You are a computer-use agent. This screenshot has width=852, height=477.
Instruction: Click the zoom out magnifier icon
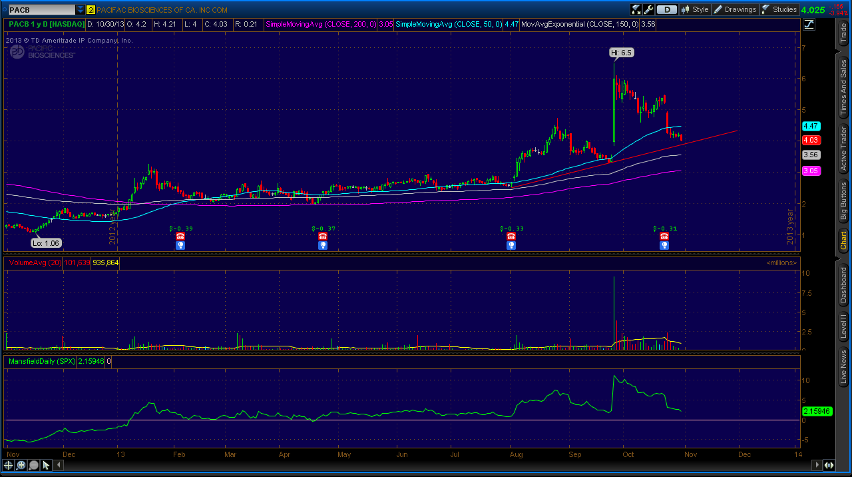34,465
